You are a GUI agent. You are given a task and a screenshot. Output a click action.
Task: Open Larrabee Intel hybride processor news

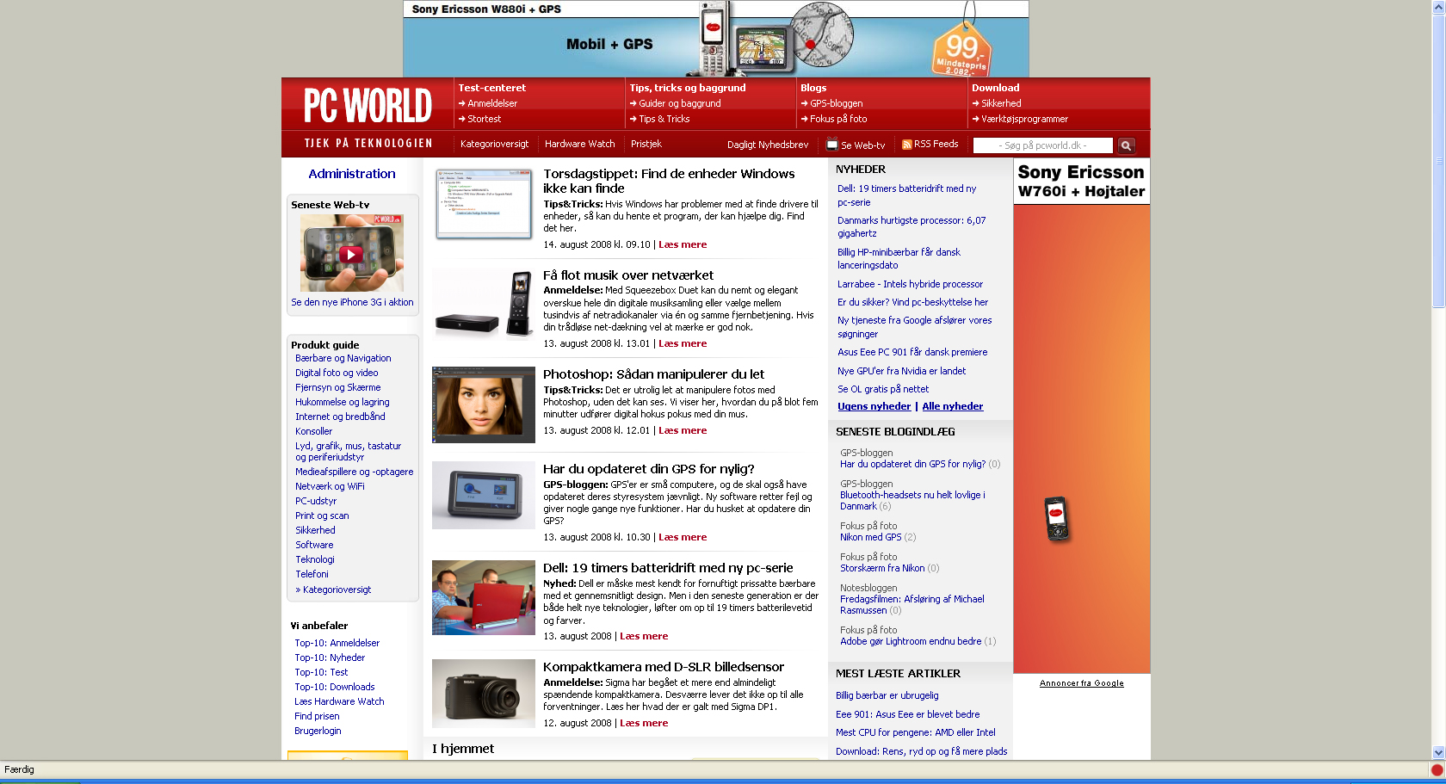pyautogui.click(x=910, y=284)
